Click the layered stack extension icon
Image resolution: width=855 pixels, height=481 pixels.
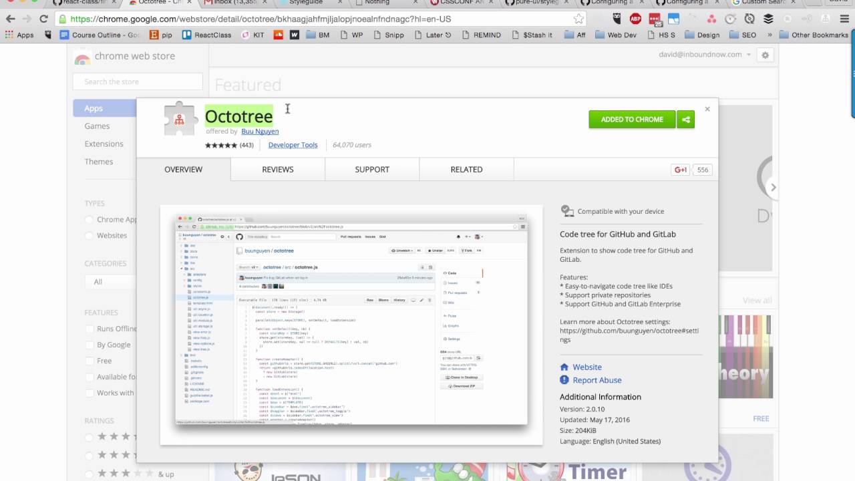(x=768, y=19)
